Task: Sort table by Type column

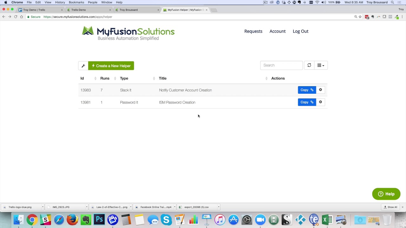Action: (x=137, y=78)
